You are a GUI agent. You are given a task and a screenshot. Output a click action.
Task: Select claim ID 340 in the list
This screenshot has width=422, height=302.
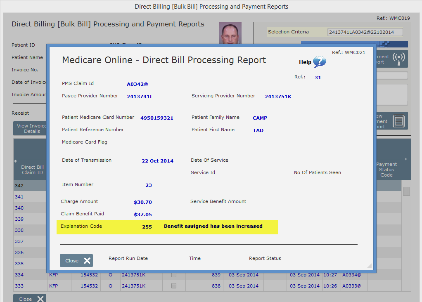click(x=19, y=208)
